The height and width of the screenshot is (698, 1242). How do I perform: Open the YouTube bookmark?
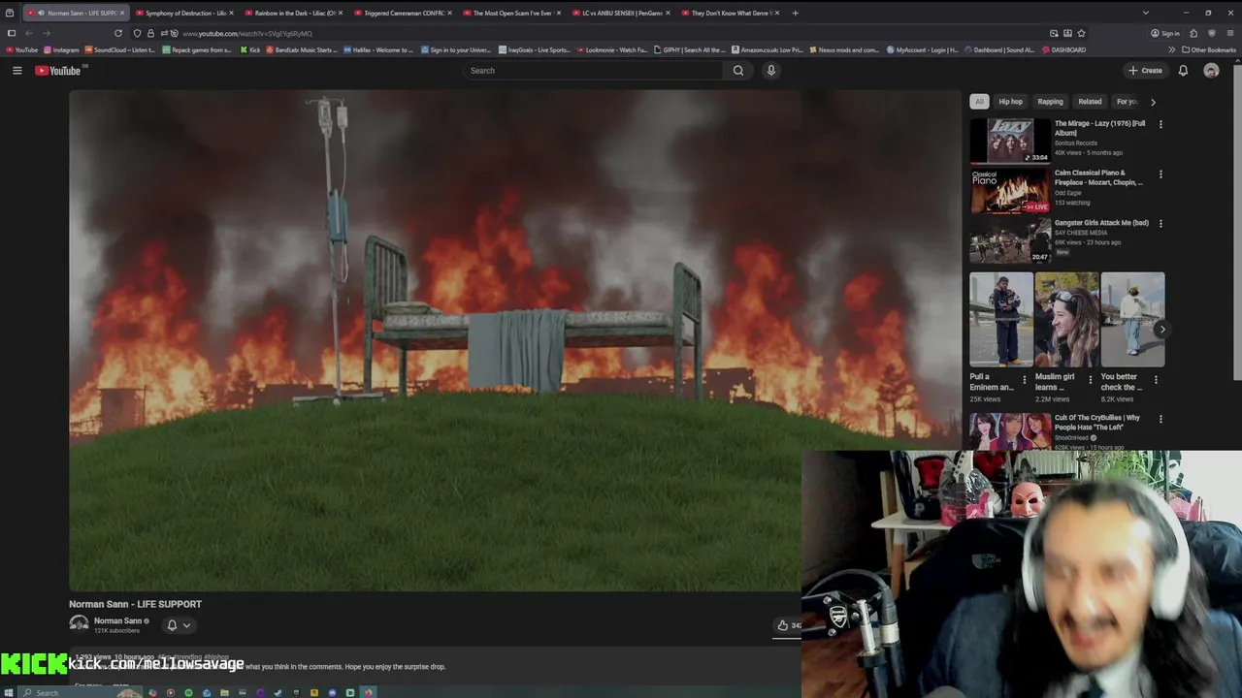pos(21,49)
